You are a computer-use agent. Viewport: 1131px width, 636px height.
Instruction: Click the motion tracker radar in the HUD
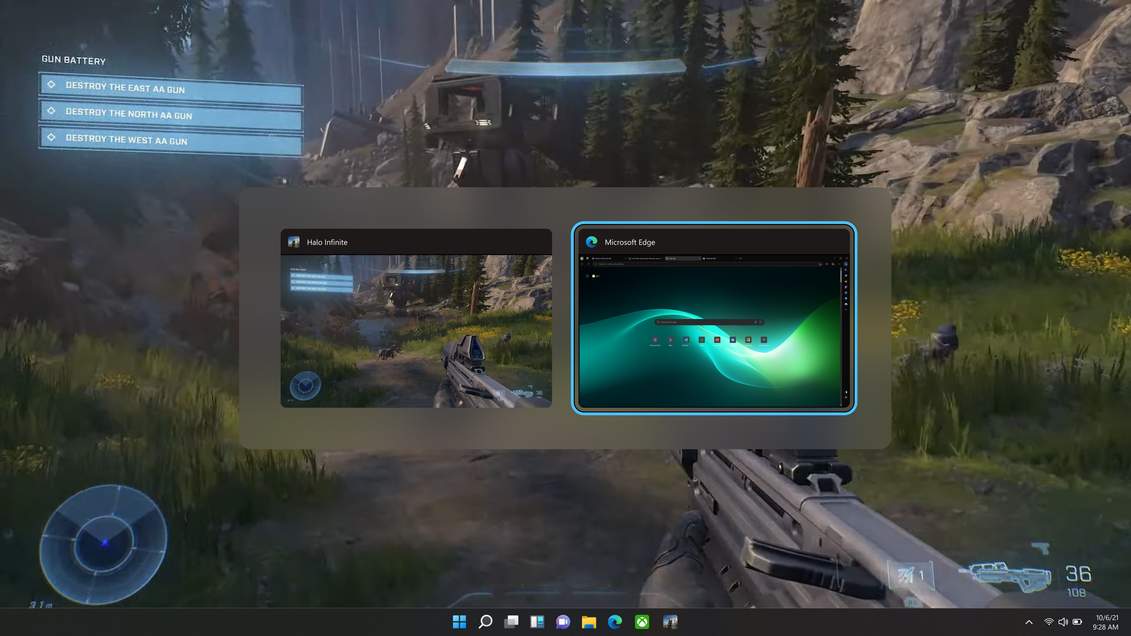104,544
